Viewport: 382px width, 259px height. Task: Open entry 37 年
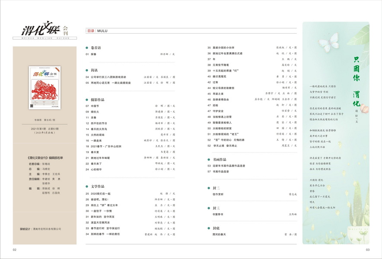coord(213,59)
